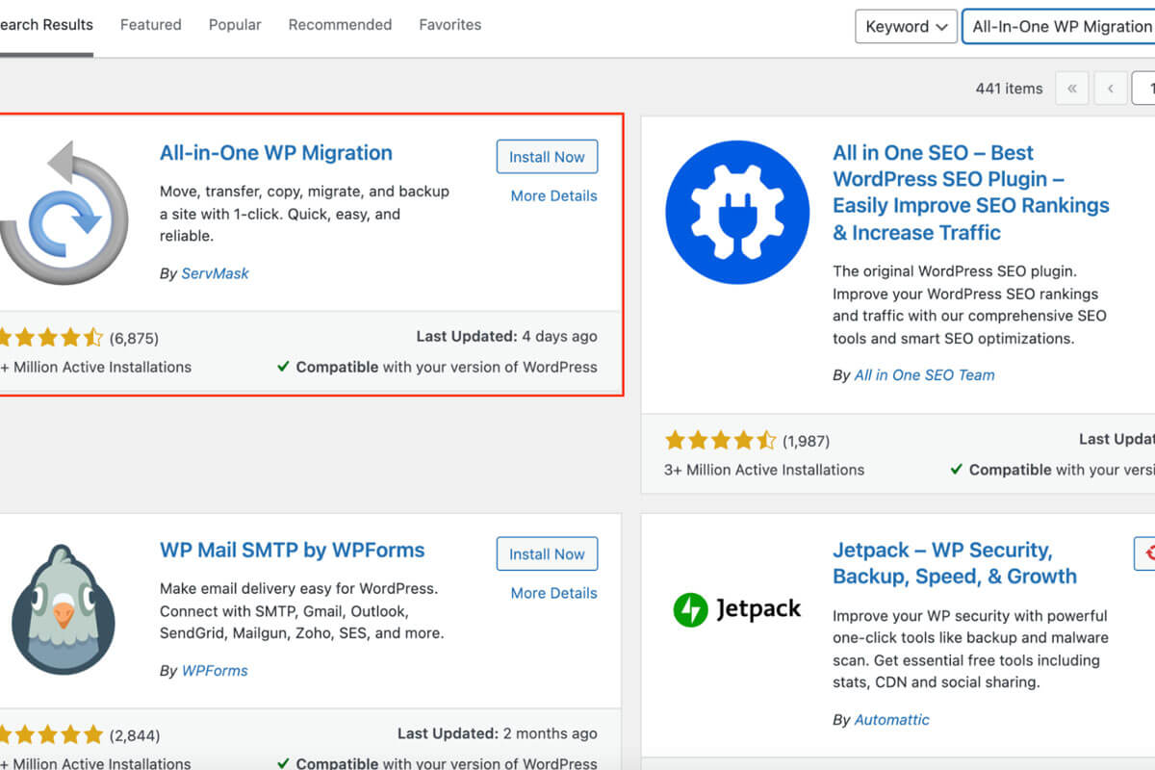The width and height of the screenshot is (1155, 770).
Task: Click the "441 items" count text
Action: [1009, 89]
